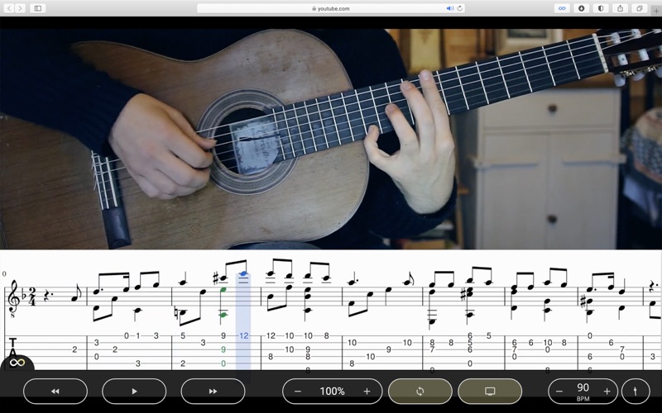Decrease zoom with the minus button

click(x=297, y=391)
